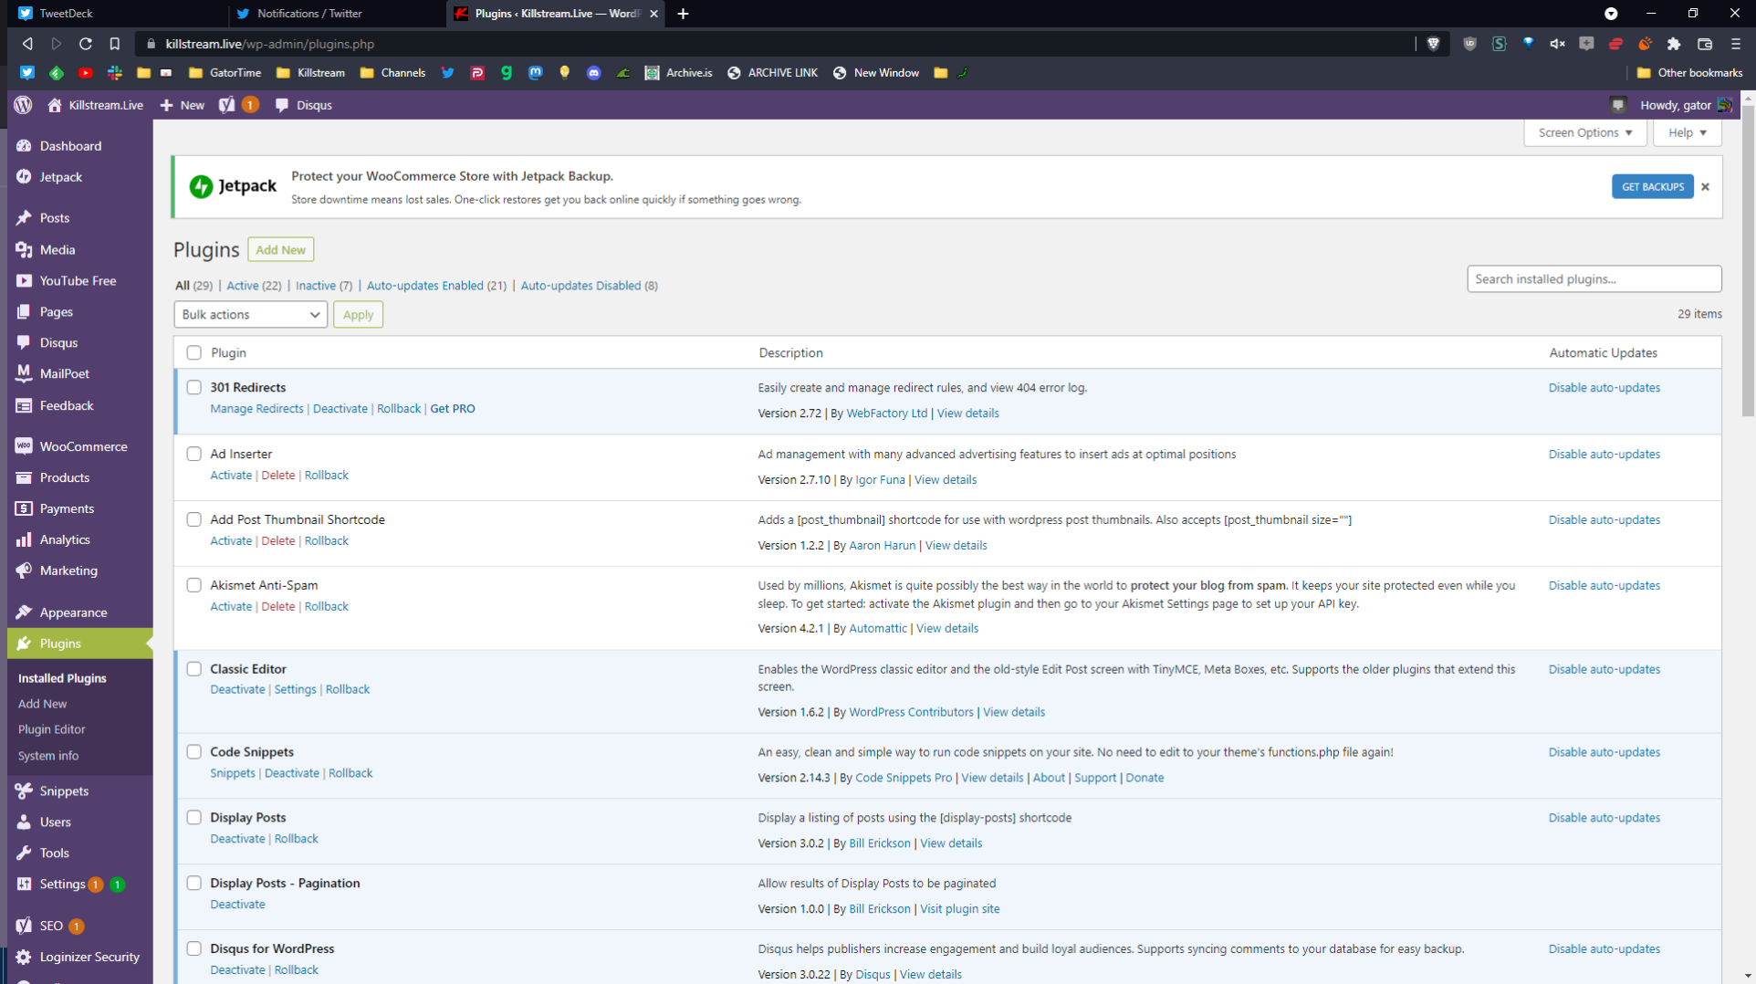Open the Channels bookmarks folder
Viewport: 1756px width, 984px height.
(x=392, y=73)
